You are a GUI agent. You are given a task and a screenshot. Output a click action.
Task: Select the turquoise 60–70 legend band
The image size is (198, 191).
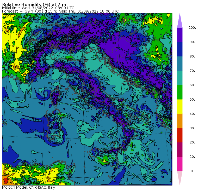click(180, 78)
